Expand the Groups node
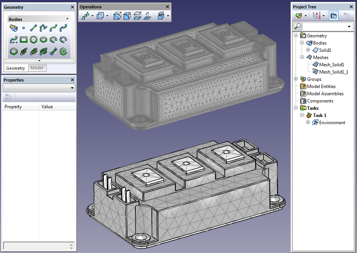357x253 pixels. (x=296, y=79)
